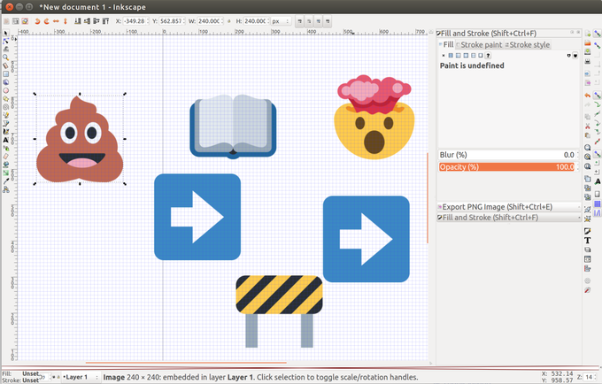
Task: Expand the Export PNG Image panel
Action: [509, 207]
